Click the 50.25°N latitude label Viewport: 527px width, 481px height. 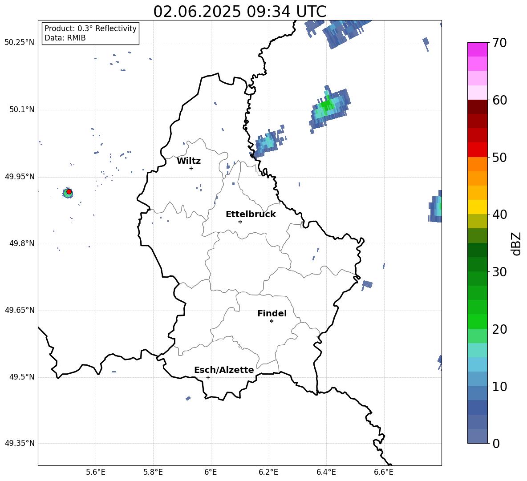point(20,43)
